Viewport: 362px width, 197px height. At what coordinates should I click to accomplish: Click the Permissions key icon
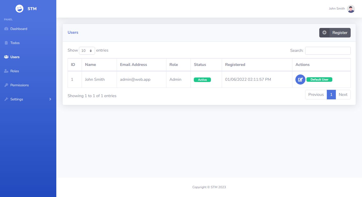[x=6, y=85]
